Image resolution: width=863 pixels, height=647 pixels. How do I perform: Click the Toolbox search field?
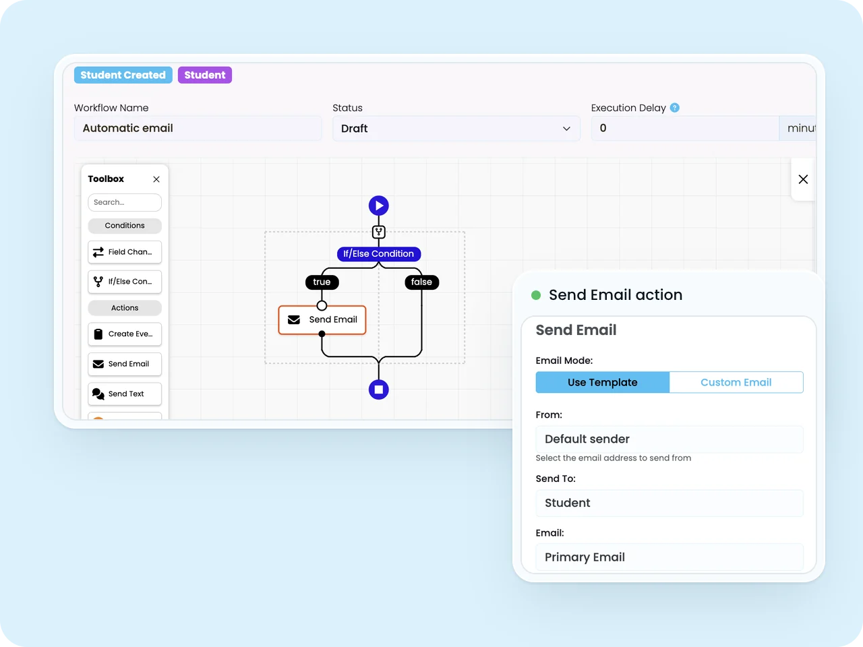click(125, 202)
